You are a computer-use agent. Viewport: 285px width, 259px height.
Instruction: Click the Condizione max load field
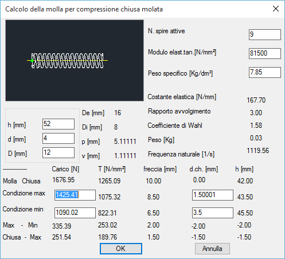75,195
